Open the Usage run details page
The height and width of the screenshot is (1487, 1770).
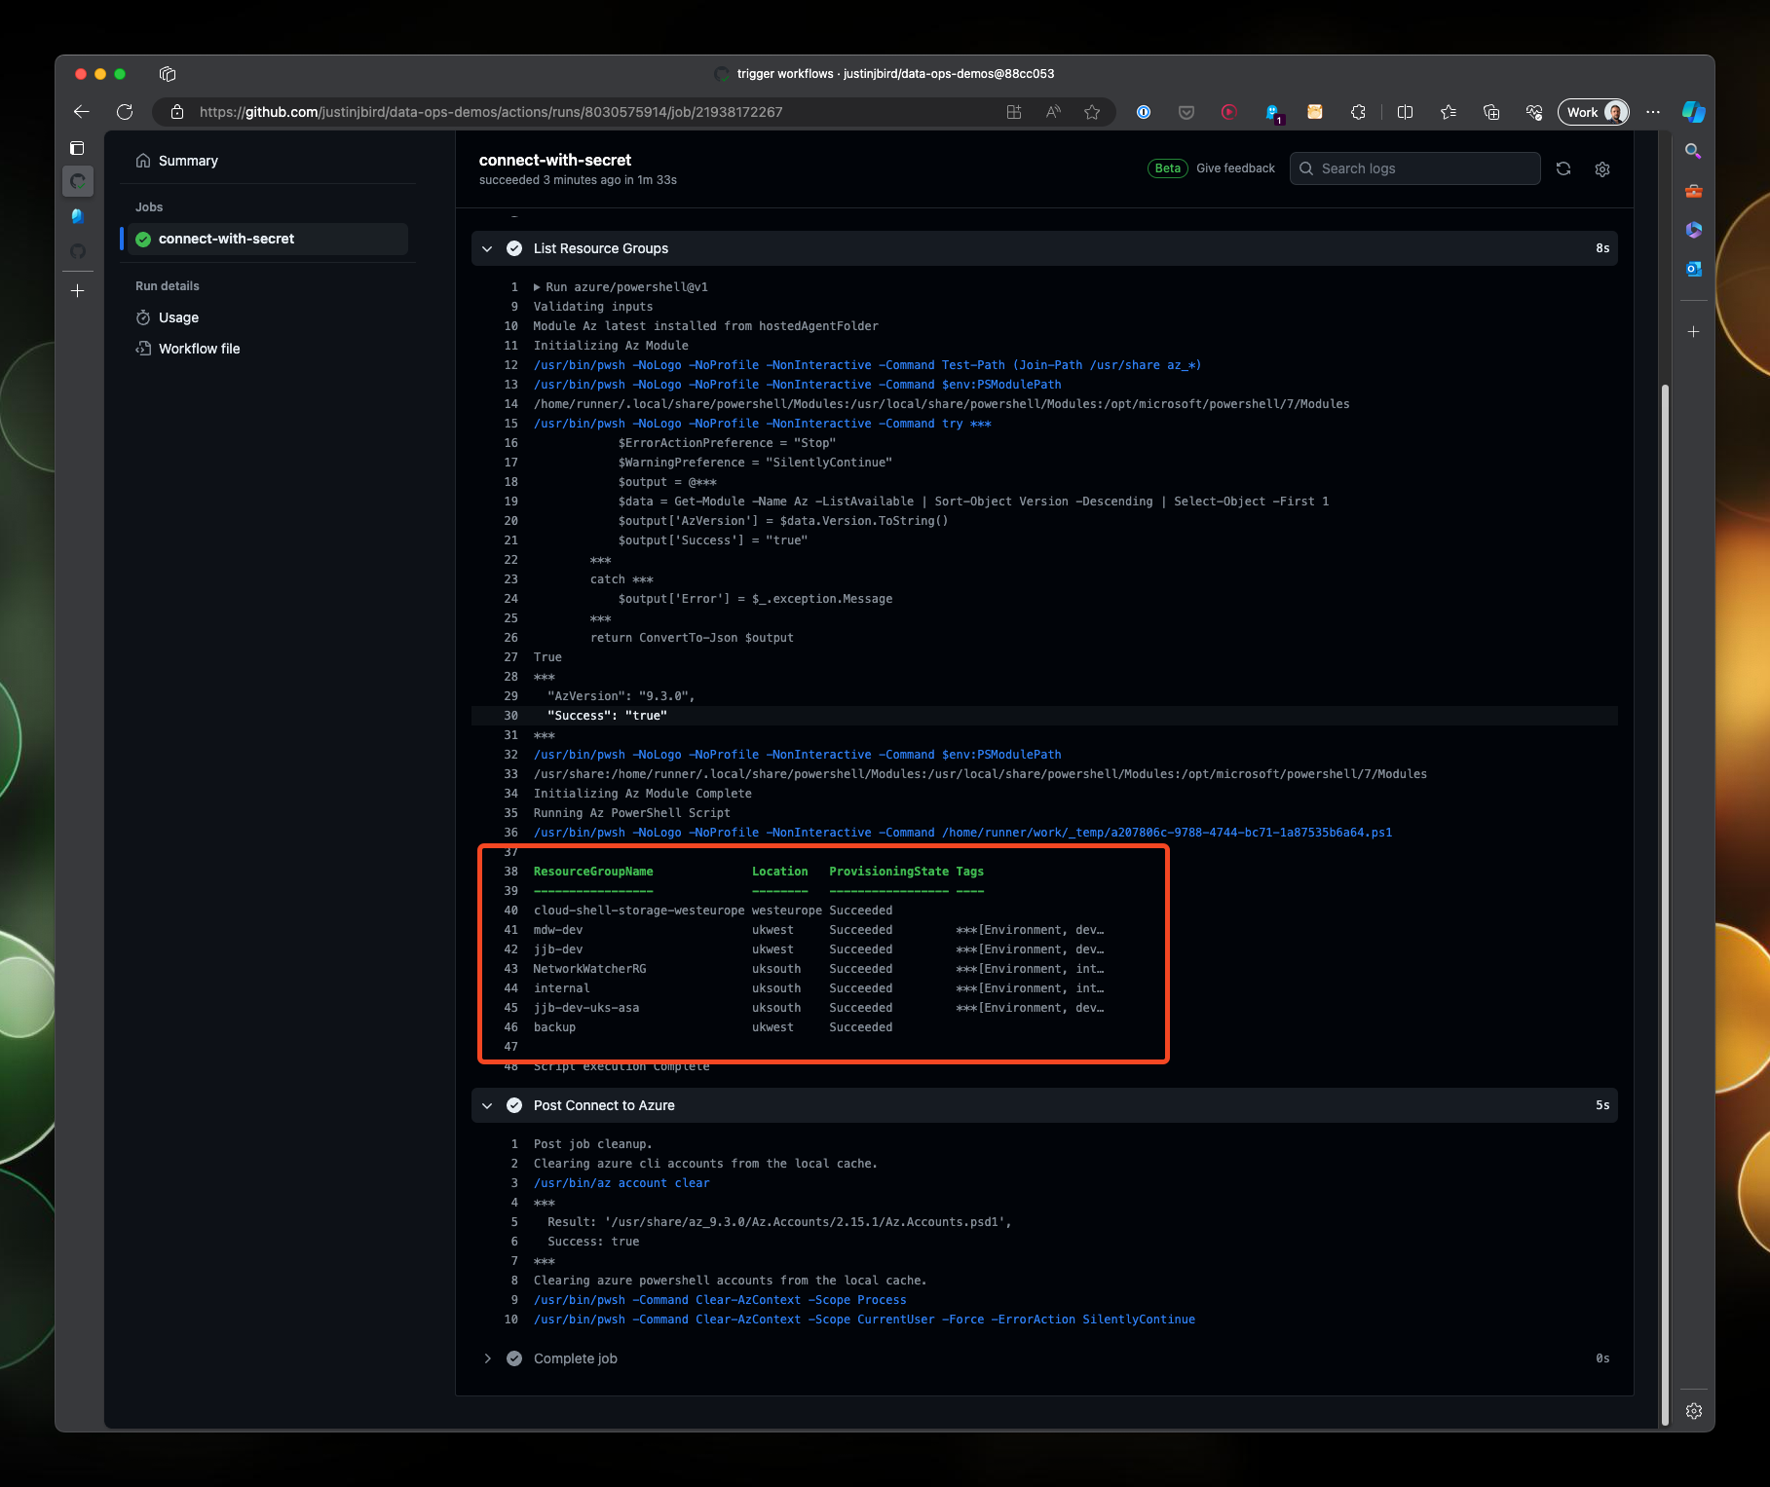(x=178, y=317)
